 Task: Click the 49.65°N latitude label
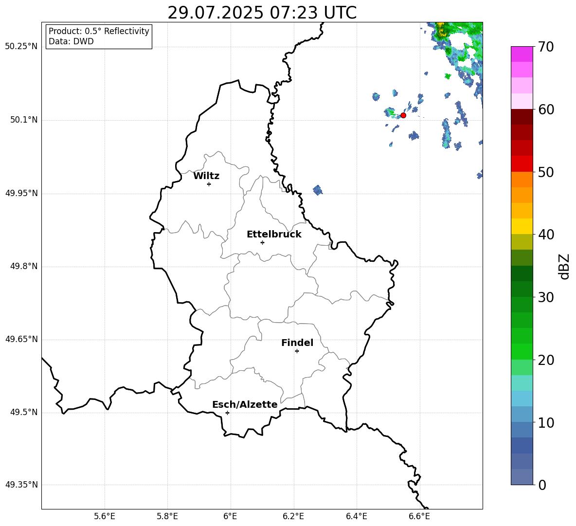click(x=21, y=339)
